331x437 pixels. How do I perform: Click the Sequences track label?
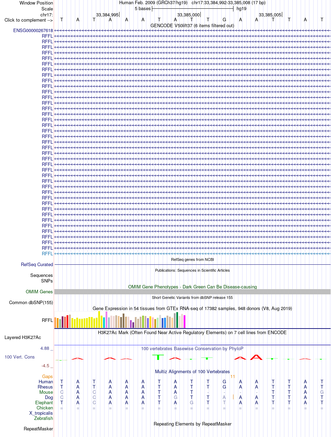(x=41, y=275)
